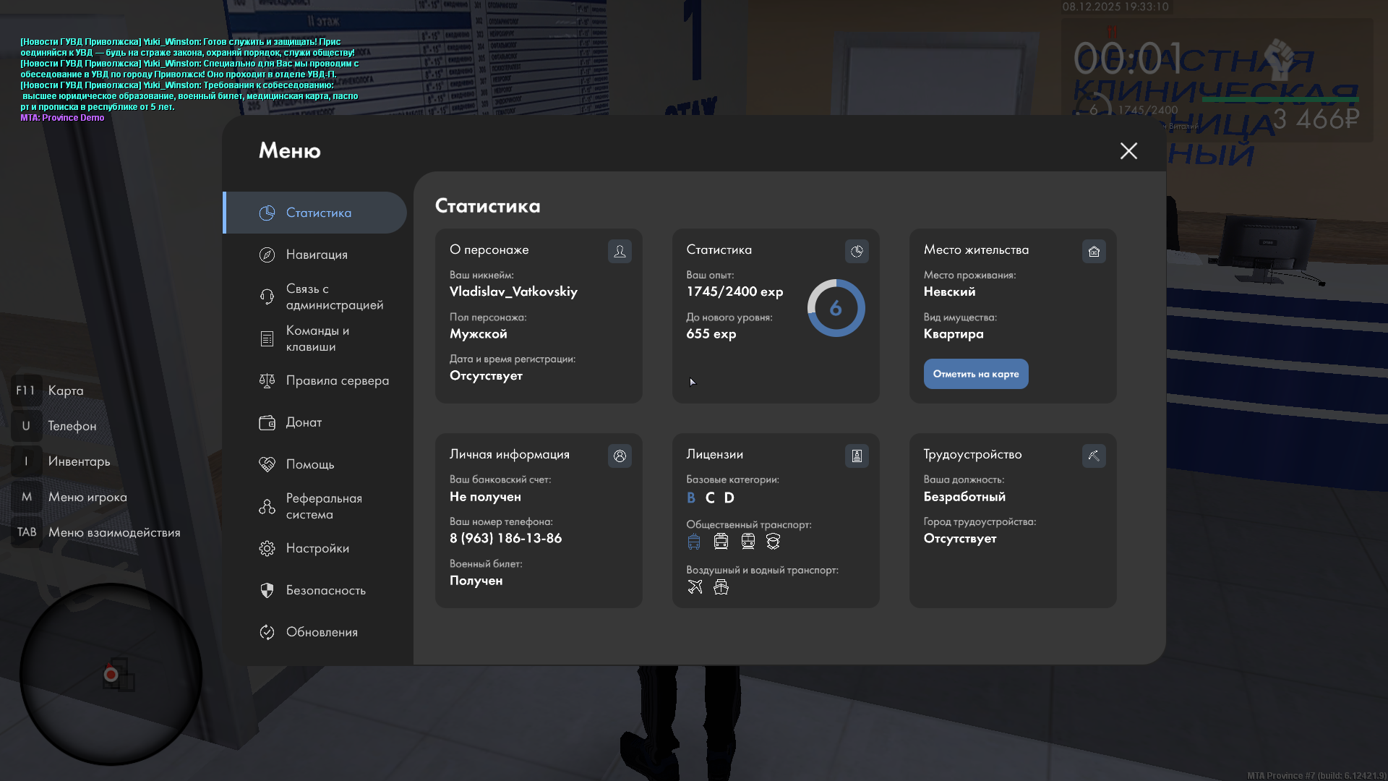Click the profile icon in Личная информация card
This screenshot has width=1388, height=781.
pyautogui.click(x=620, y=456)
